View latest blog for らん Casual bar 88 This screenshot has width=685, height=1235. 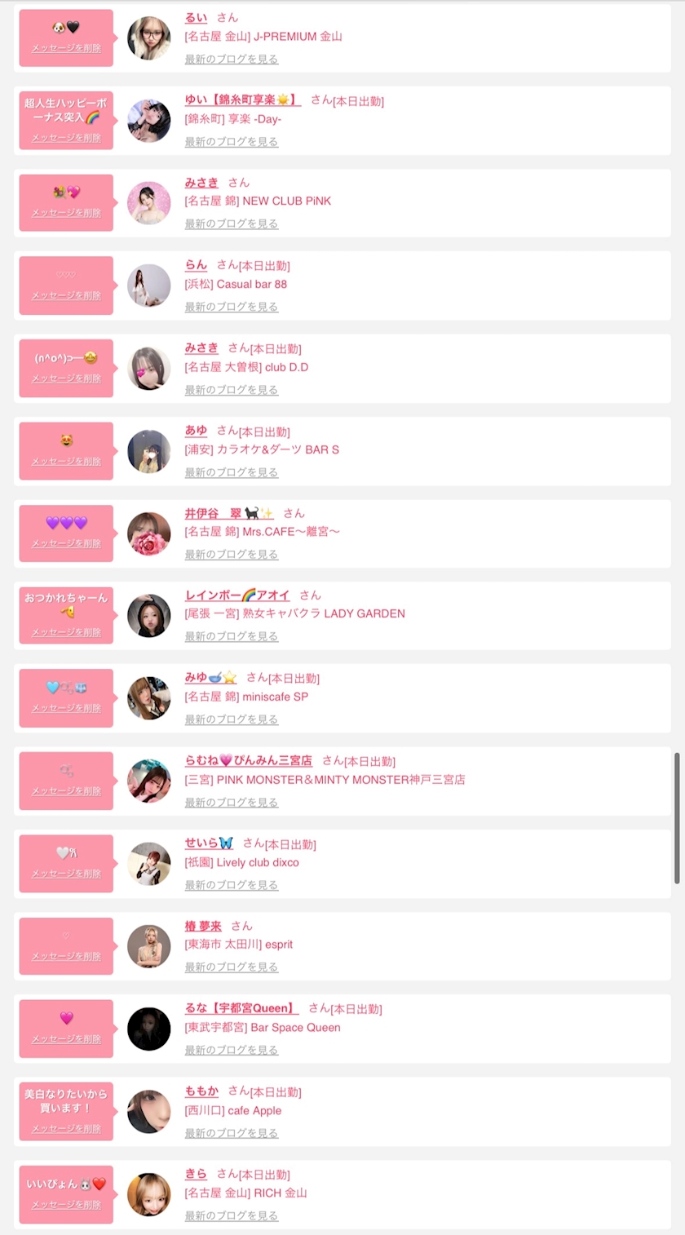(x=232, y=307)
